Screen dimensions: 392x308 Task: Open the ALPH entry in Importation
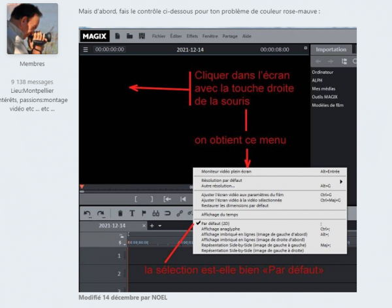tap(317, 80)
